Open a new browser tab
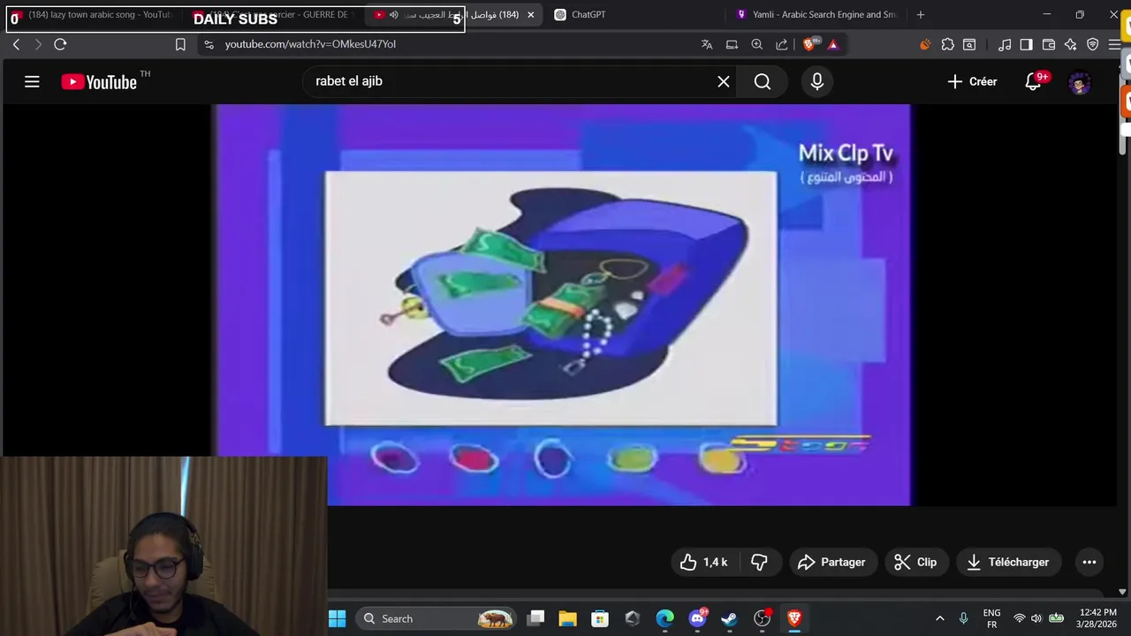 (x=921, y=15)
